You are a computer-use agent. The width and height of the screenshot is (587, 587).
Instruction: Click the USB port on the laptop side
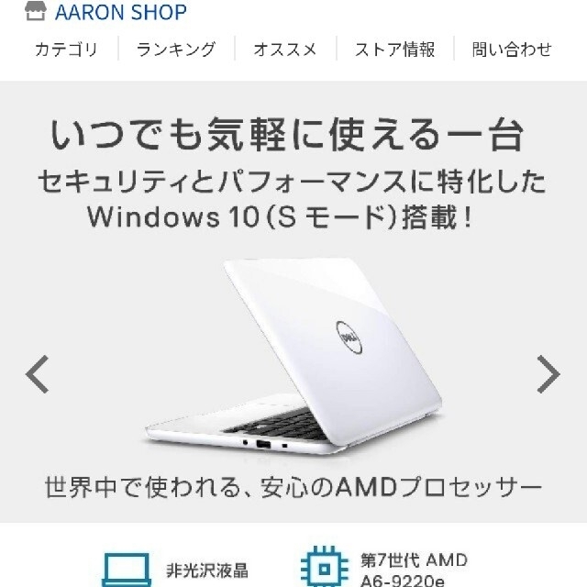263,444
